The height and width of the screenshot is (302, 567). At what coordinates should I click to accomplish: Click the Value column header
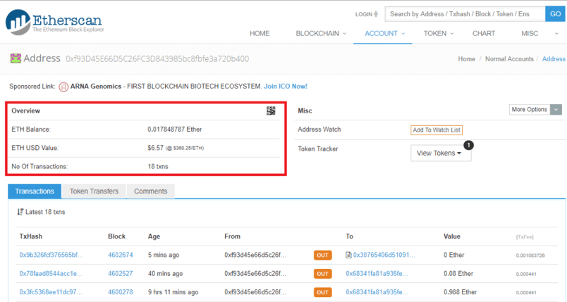click(452, 237)
